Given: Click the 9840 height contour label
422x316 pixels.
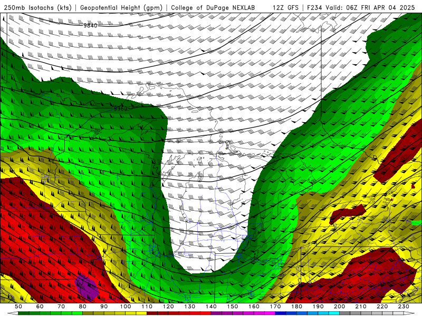Looking at the screenshot, I should coord(90,25).
